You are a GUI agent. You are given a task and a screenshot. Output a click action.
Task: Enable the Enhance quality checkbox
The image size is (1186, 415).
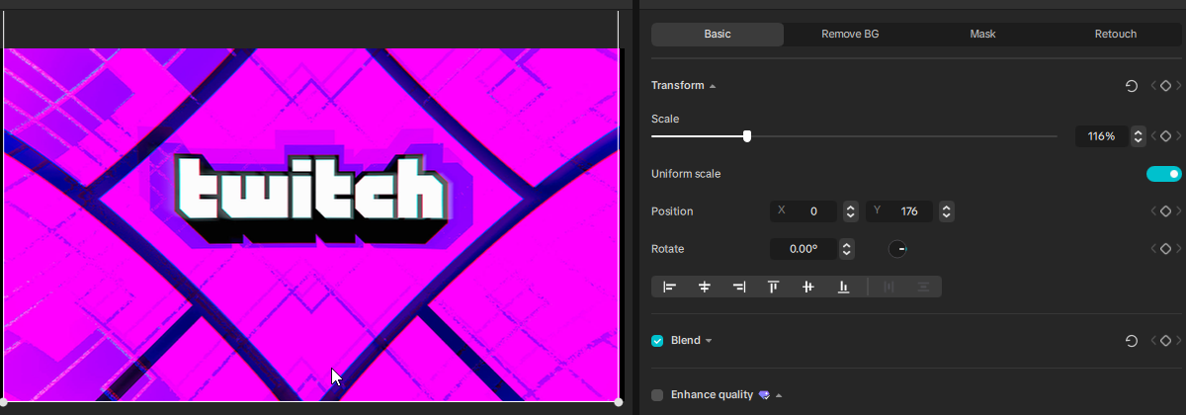pyautogui.click(x=657, y=395)
